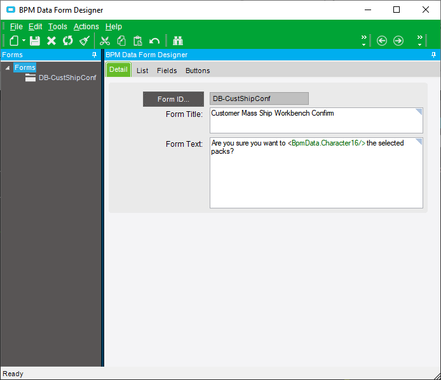This screenshot has height=380, width=441.
Task: Copy using the copy toolbar icon
Action: (121, 41)
